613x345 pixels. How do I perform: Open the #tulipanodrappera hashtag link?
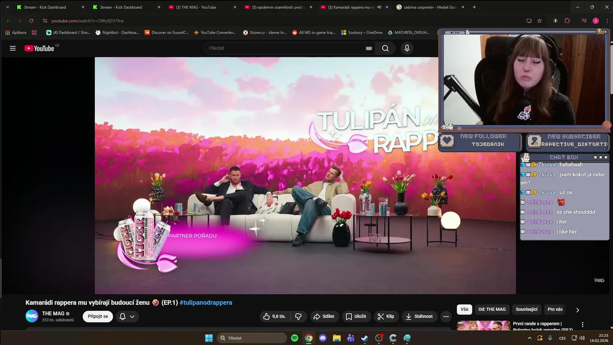tap(206, 302)
